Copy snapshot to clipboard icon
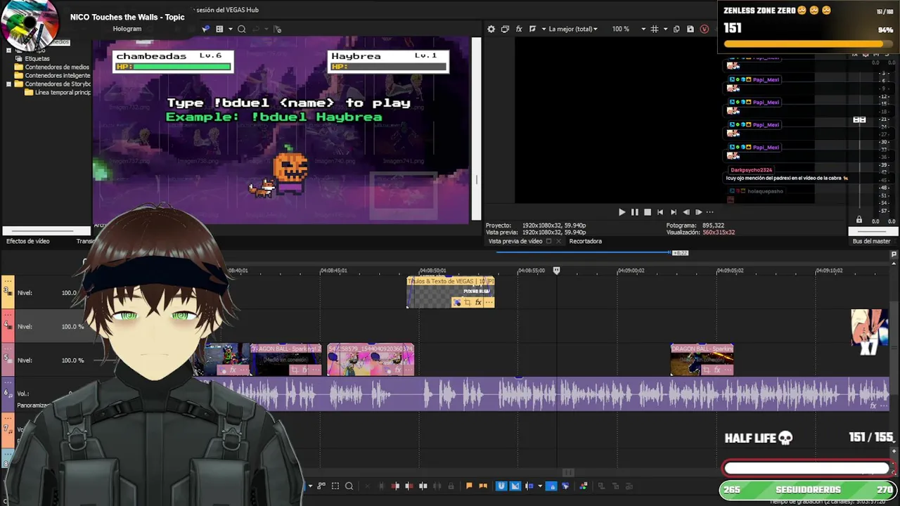Screen dimensions: 900x506 click(x=676, y=29)
